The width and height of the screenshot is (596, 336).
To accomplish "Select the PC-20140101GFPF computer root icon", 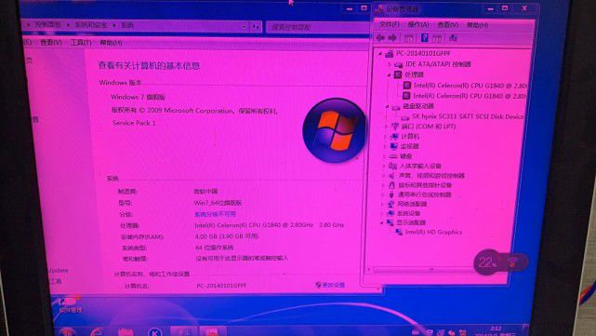I will point(389,54).
